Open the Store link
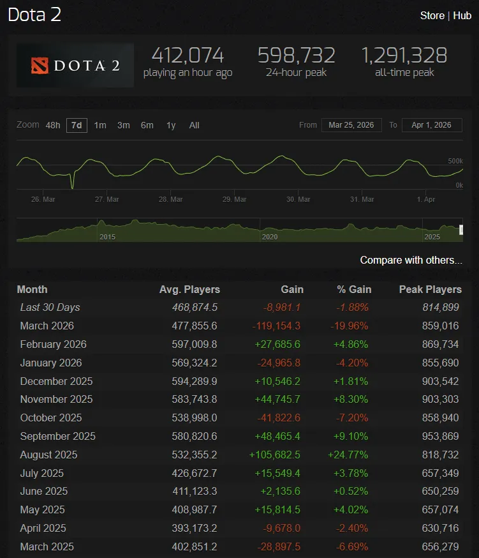This screenshot has height=558, width=479. tap(432, 16)
